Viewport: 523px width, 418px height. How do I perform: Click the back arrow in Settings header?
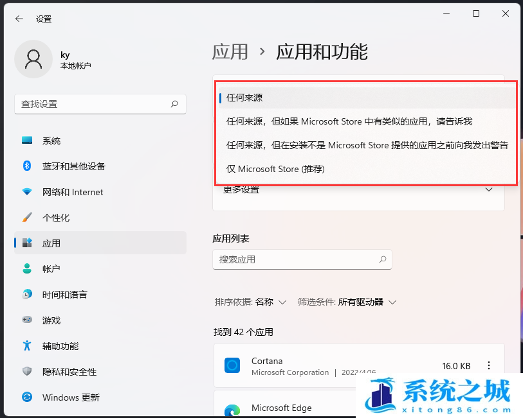19,19
